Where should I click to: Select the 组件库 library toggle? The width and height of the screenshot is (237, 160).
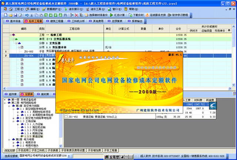(11, 94)
